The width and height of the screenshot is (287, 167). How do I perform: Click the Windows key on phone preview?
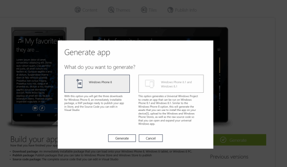point(38,115)
